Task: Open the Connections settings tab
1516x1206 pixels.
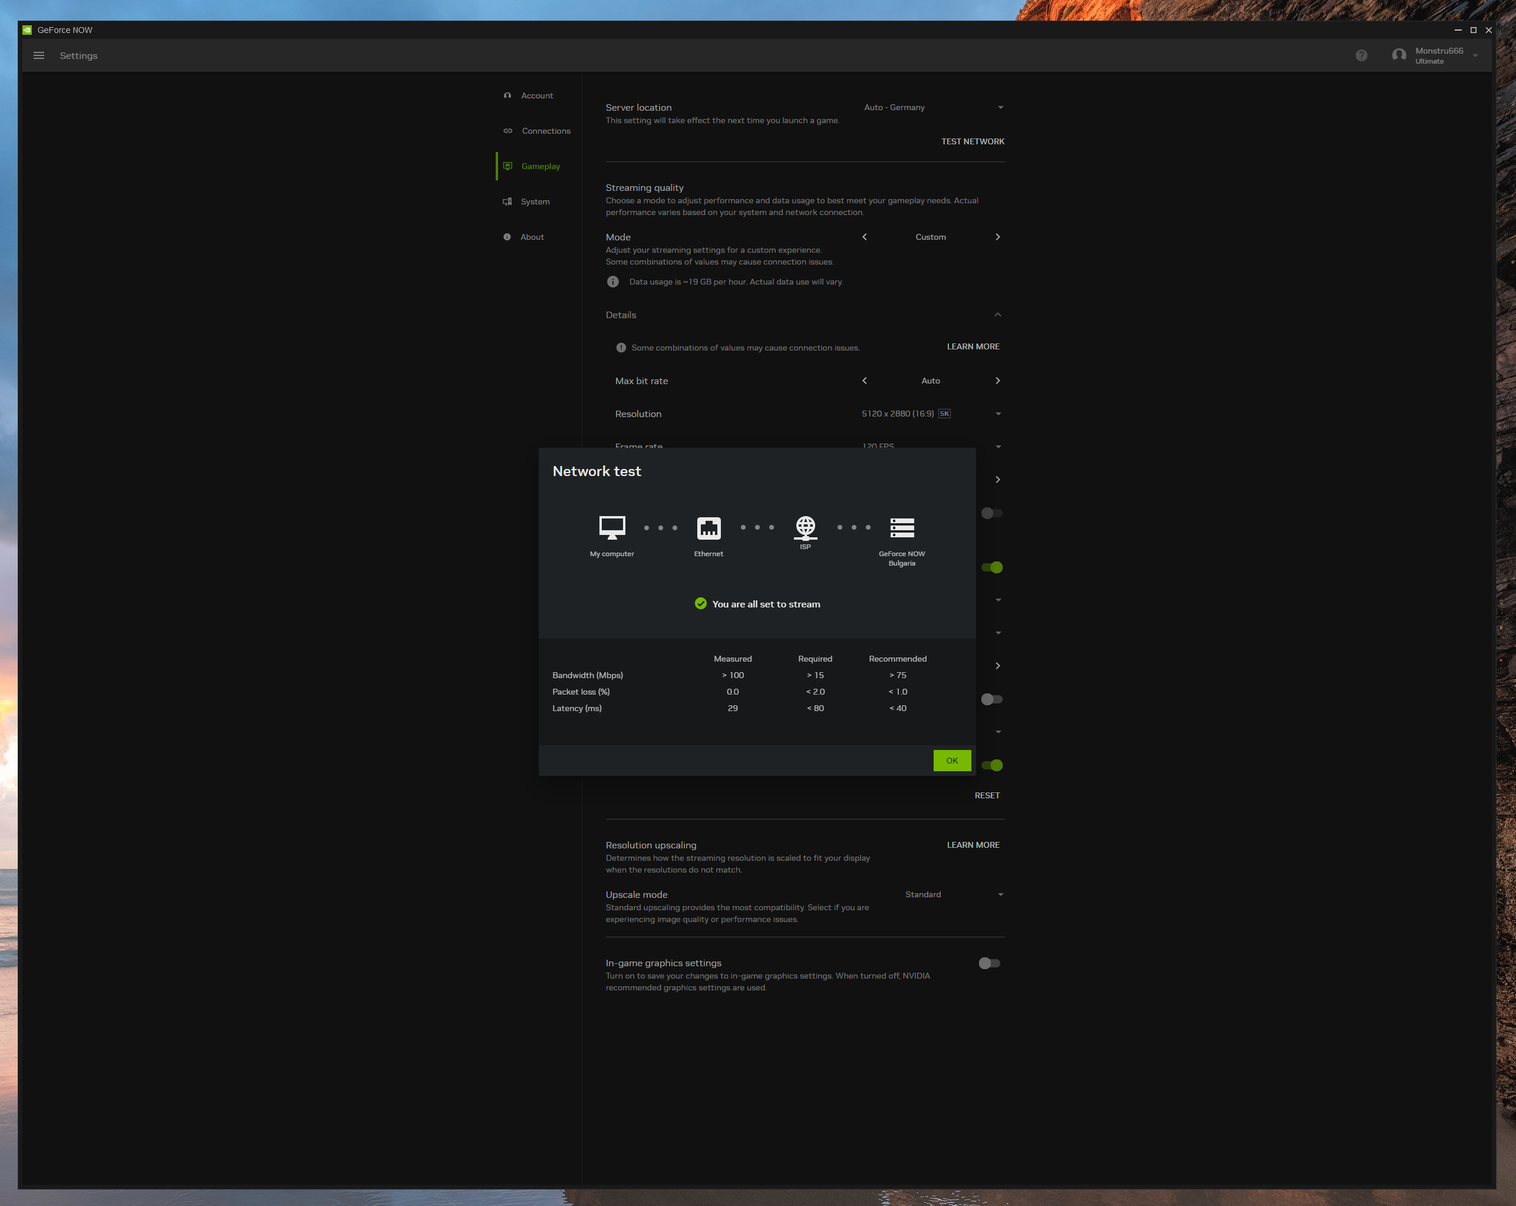Action: pyautogui.click(x=546, y=131)
